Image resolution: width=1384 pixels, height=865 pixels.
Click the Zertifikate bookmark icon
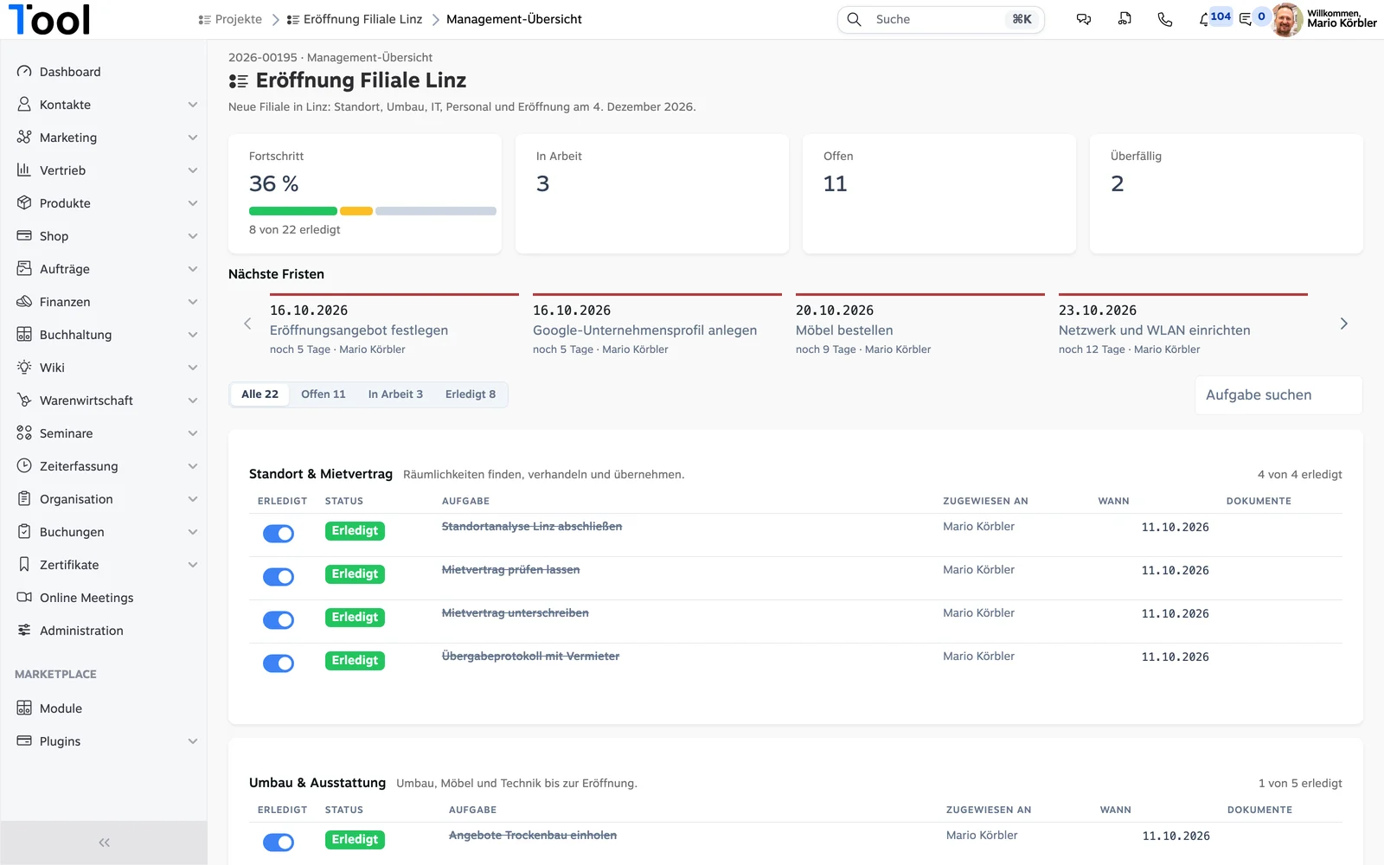24,565
